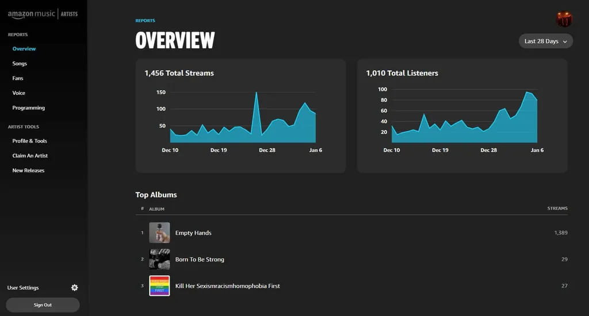The height and width of the screenshot is (316, 589).
Task: Open the Empty Hands album title
Action: (193, 233)
